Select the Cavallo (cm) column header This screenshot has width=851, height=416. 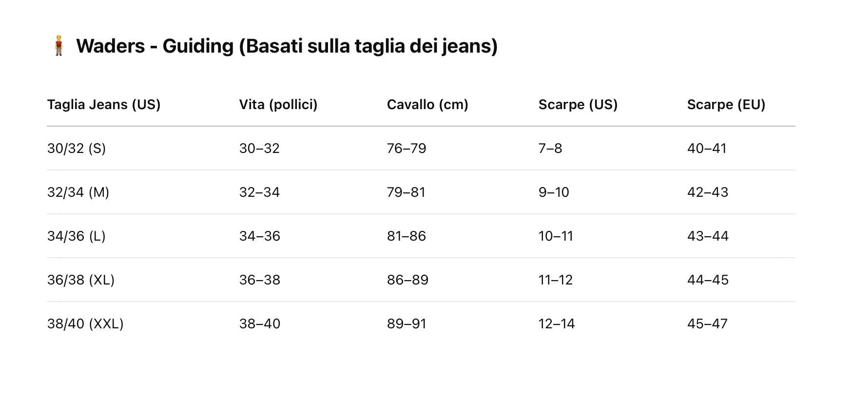427,105
